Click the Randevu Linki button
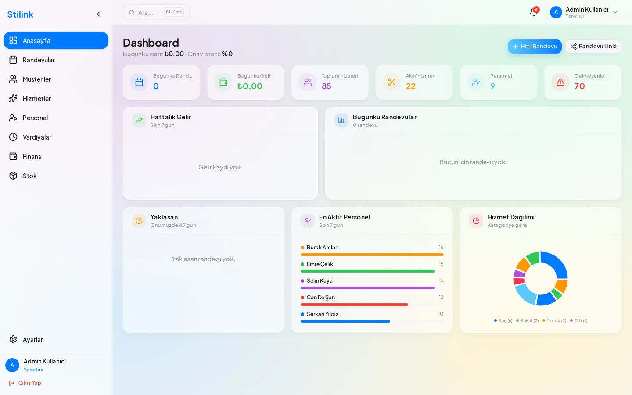Image resolution: width=632 pixels, height=395 pixels. (593, 47)
